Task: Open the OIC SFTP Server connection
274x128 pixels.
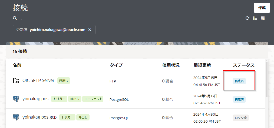Action: coord(38,81)
